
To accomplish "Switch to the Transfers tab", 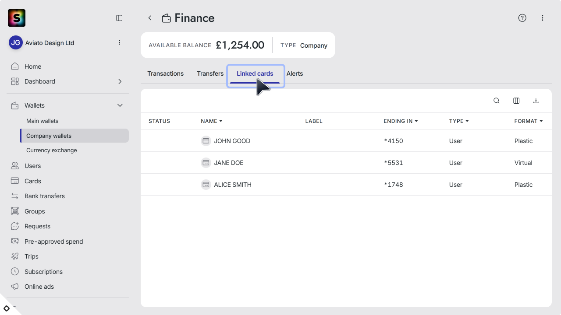I will [210, 73].
